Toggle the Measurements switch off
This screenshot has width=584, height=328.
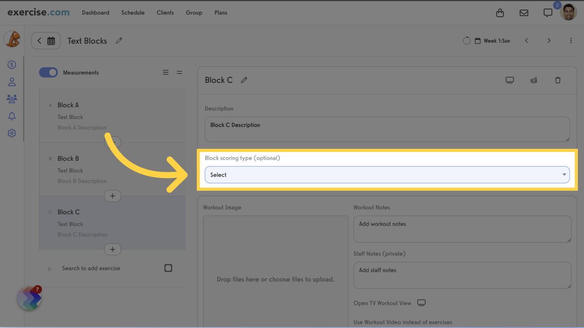(x=48, y=72)
